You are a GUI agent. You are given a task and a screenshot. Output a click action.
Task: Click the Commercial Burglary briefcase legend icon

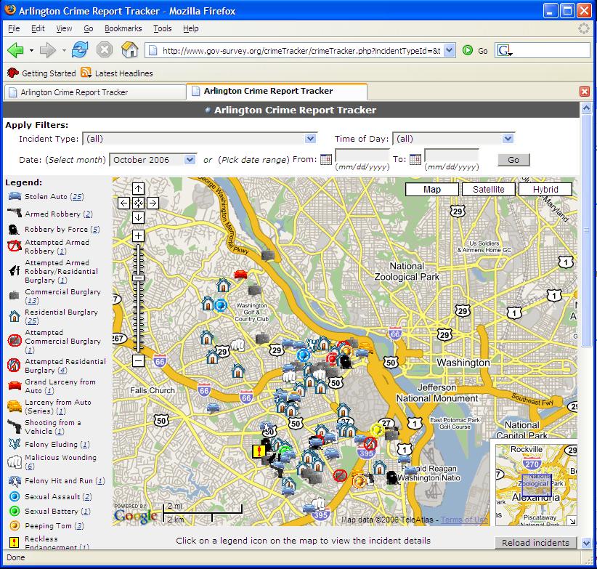14,295
